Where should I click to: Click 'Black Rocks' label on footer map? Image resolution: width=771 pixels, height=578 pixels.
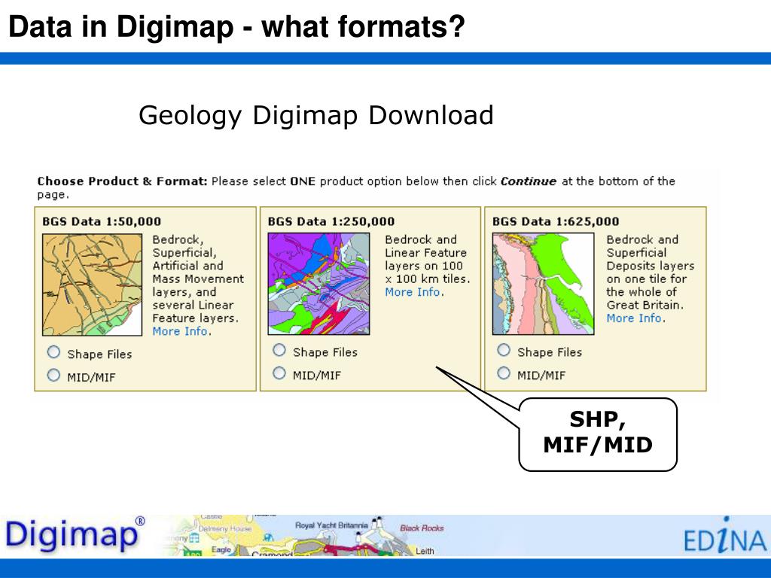(x=422, y=528)
